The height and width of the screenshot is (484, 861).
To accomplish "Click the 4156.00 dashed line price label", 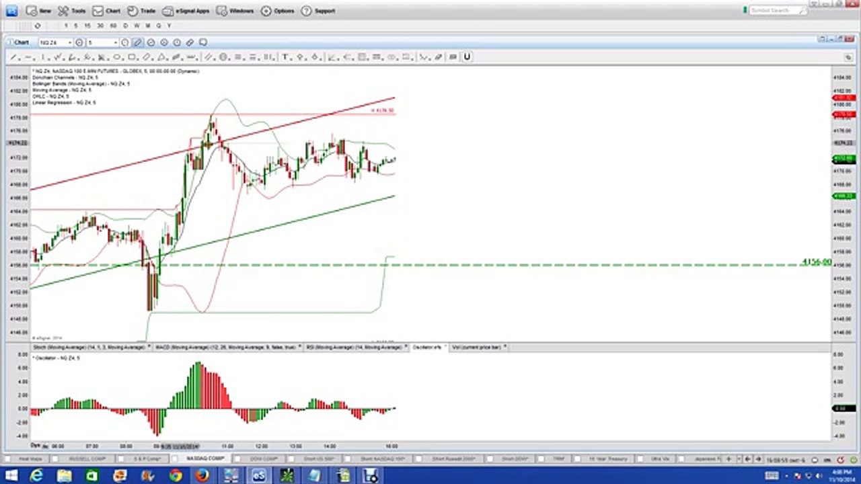I will click(817, 262).
